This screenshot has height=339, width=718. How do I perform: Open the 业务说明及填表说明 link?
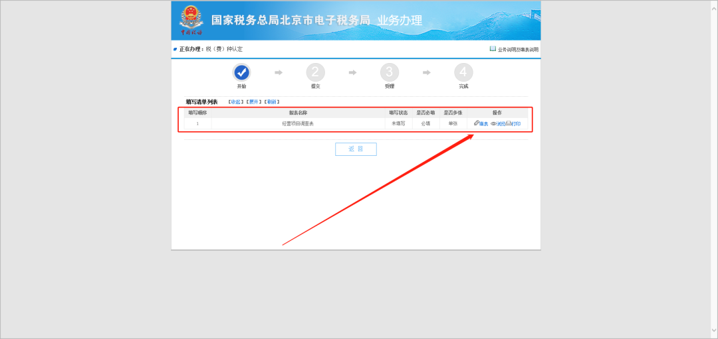[518, 50]
